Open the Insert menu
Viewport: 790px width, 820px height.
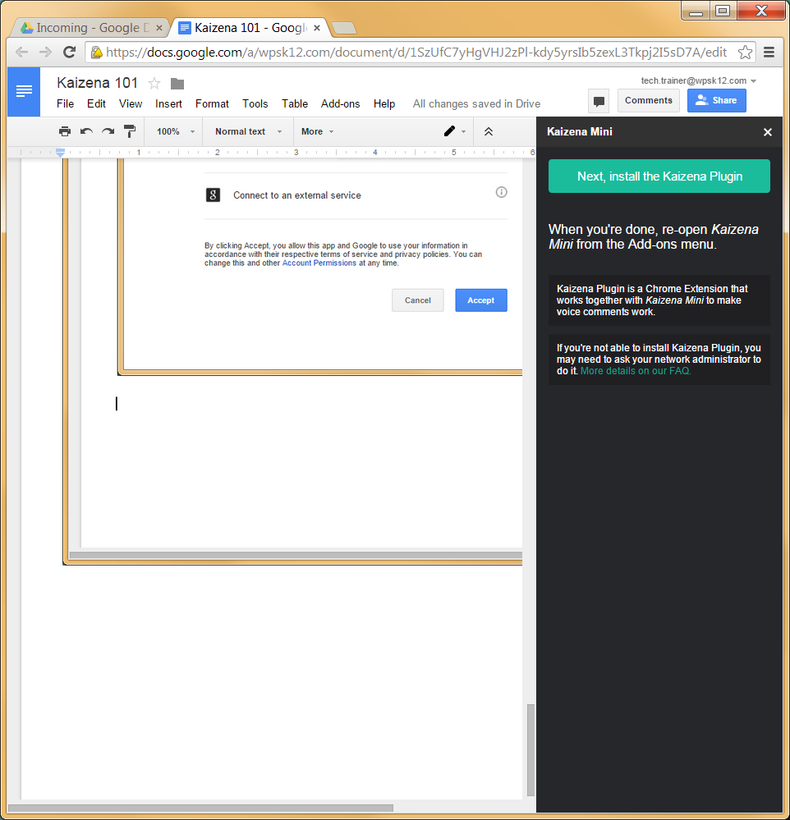pos(168,103)
